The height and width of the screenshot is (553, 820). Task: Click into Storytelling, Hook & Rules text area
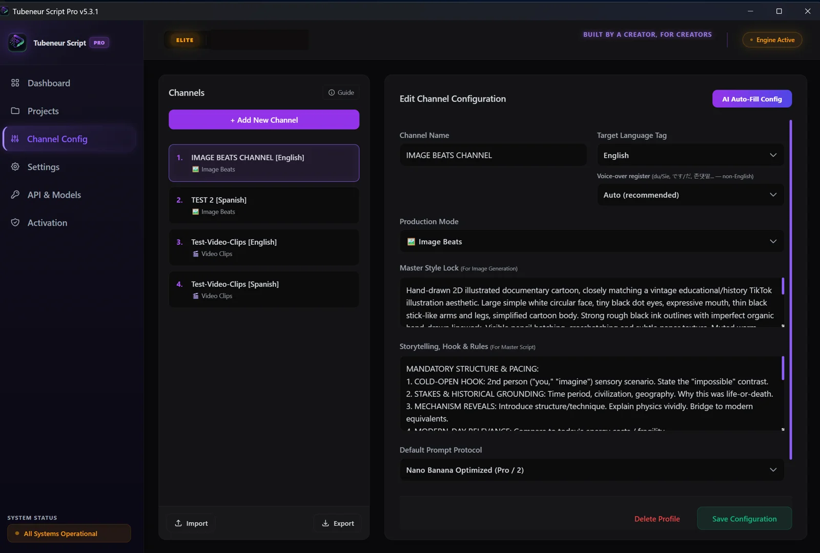589,394
